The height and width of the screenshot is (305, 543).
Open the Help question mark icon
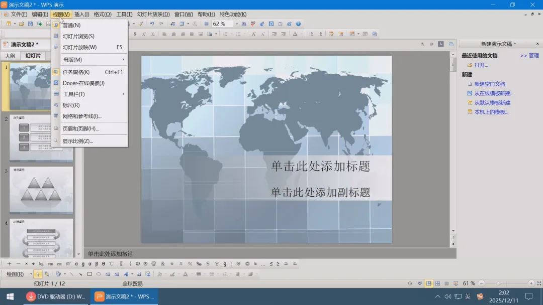[x=298, y=24]
